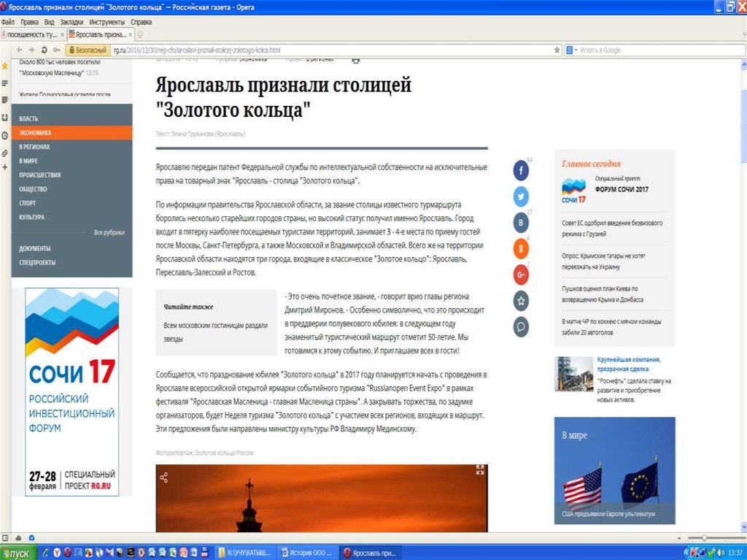Share the article on Odnoklassniki
This screenshot has width=747, height=560.
click(x=521, y=249)
